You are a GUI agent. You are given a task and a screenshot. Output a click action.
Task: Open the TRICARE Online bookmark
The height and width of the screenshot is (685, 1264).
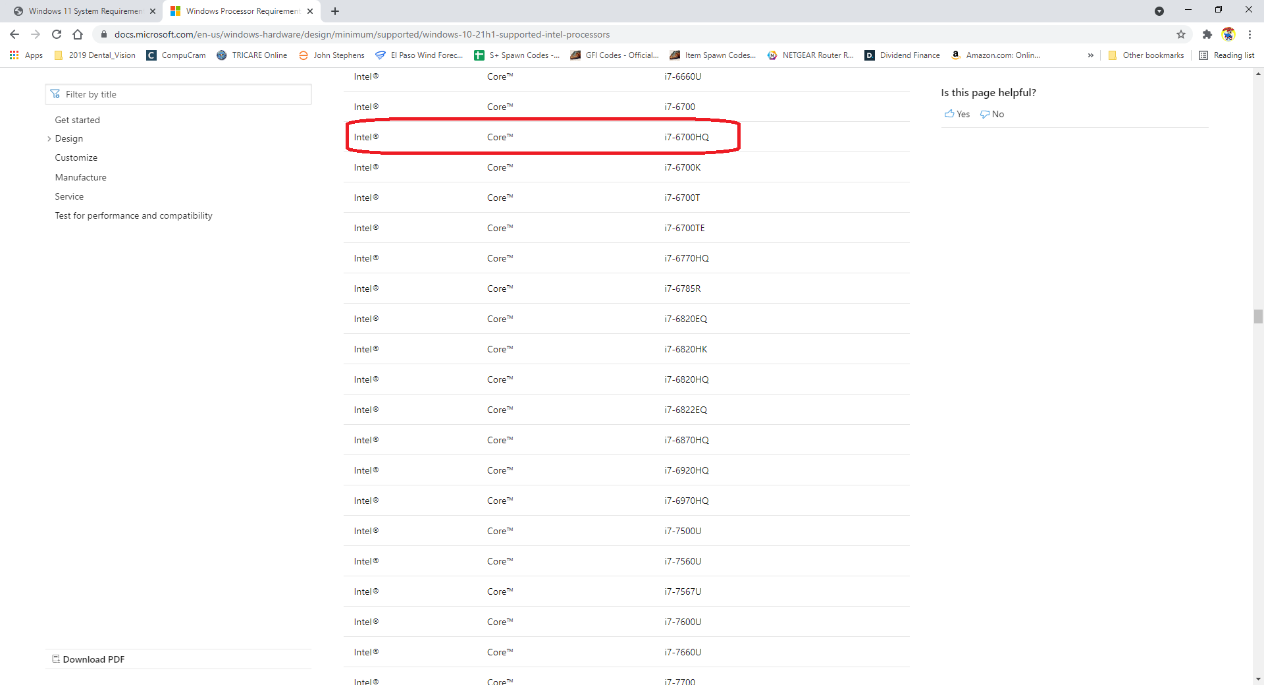(251, 55)
